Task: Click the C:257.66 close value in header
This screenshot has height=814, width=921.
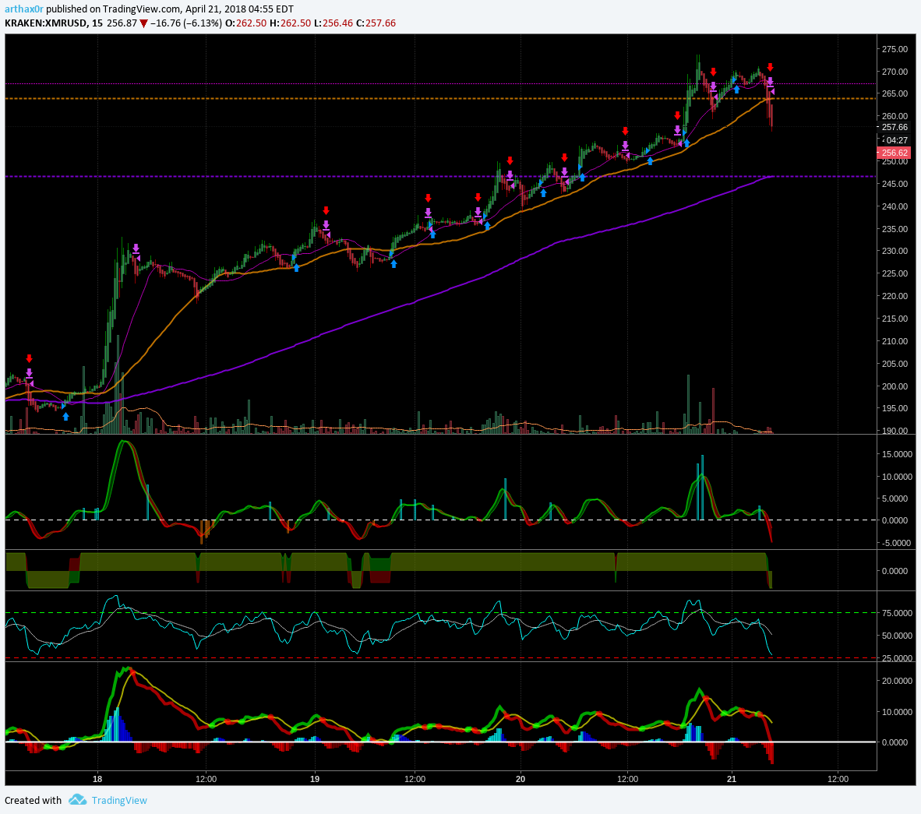Action: click(x=376, y=23)
